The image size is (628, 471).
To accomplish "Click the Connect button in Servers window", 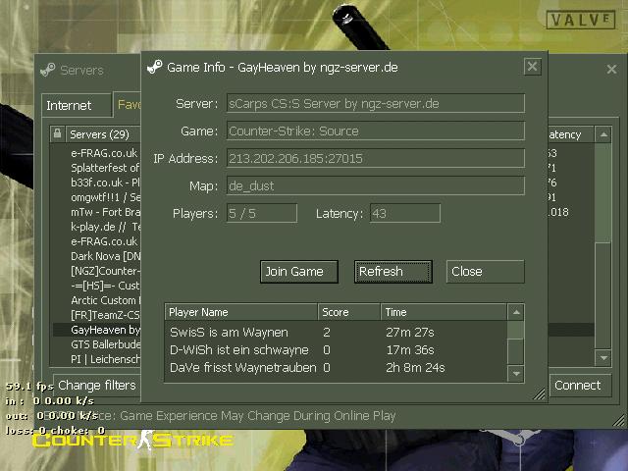I will tap(580, 386).
